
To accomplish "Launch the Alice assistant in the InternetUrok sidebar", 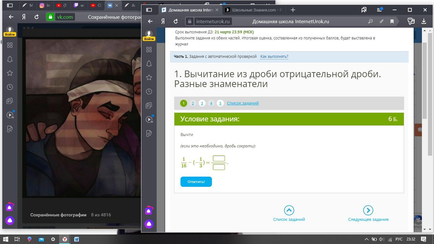I will tap(149, 224).
